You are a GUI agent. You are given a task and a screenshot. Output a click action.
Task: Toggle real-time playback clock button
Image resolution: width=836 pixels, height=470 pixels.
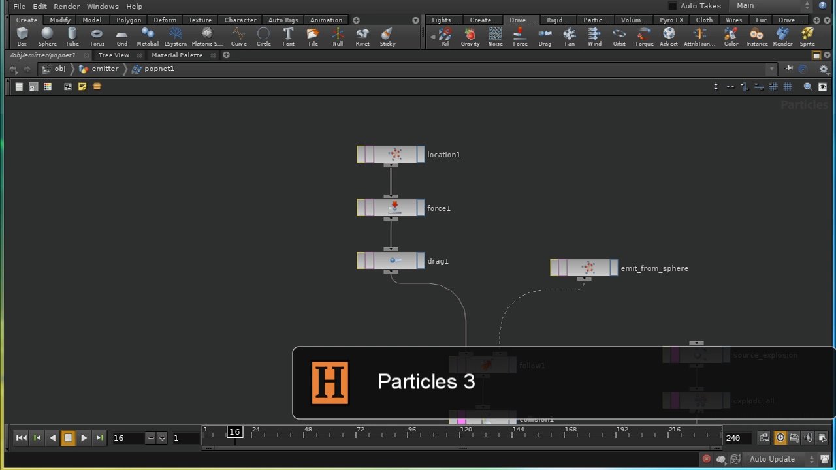(x=780, y=437)
